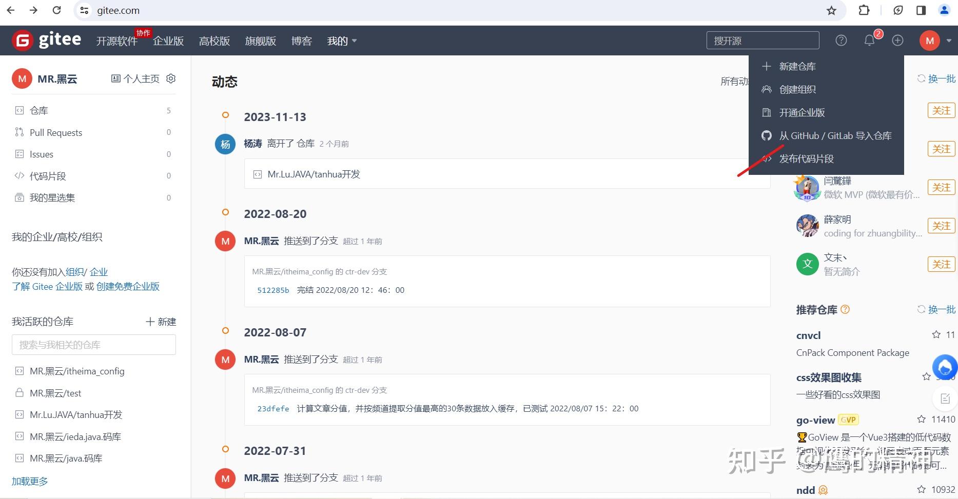Open the 所有动态 filter dropdown
Image resolution: width=958 pixels, height=499 pixels.
[x=735, y=81]
